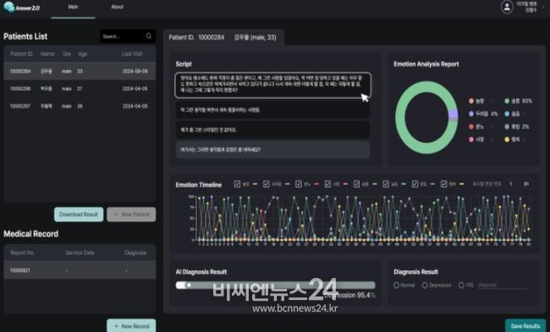Select the Normal diagnosis radio button
This screenshot has height=332, width=550.
pos(396,286)
